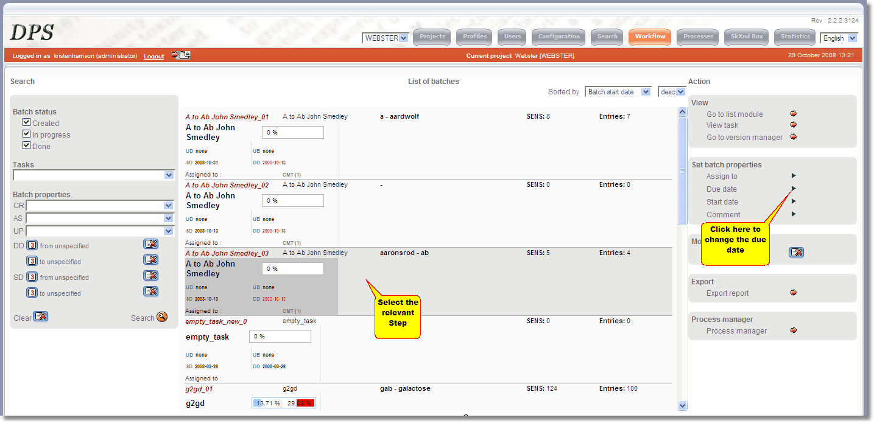Open the SD to date calendar icon
The width and height of the screenshot is (874, 423).
[x=32, y=293]
